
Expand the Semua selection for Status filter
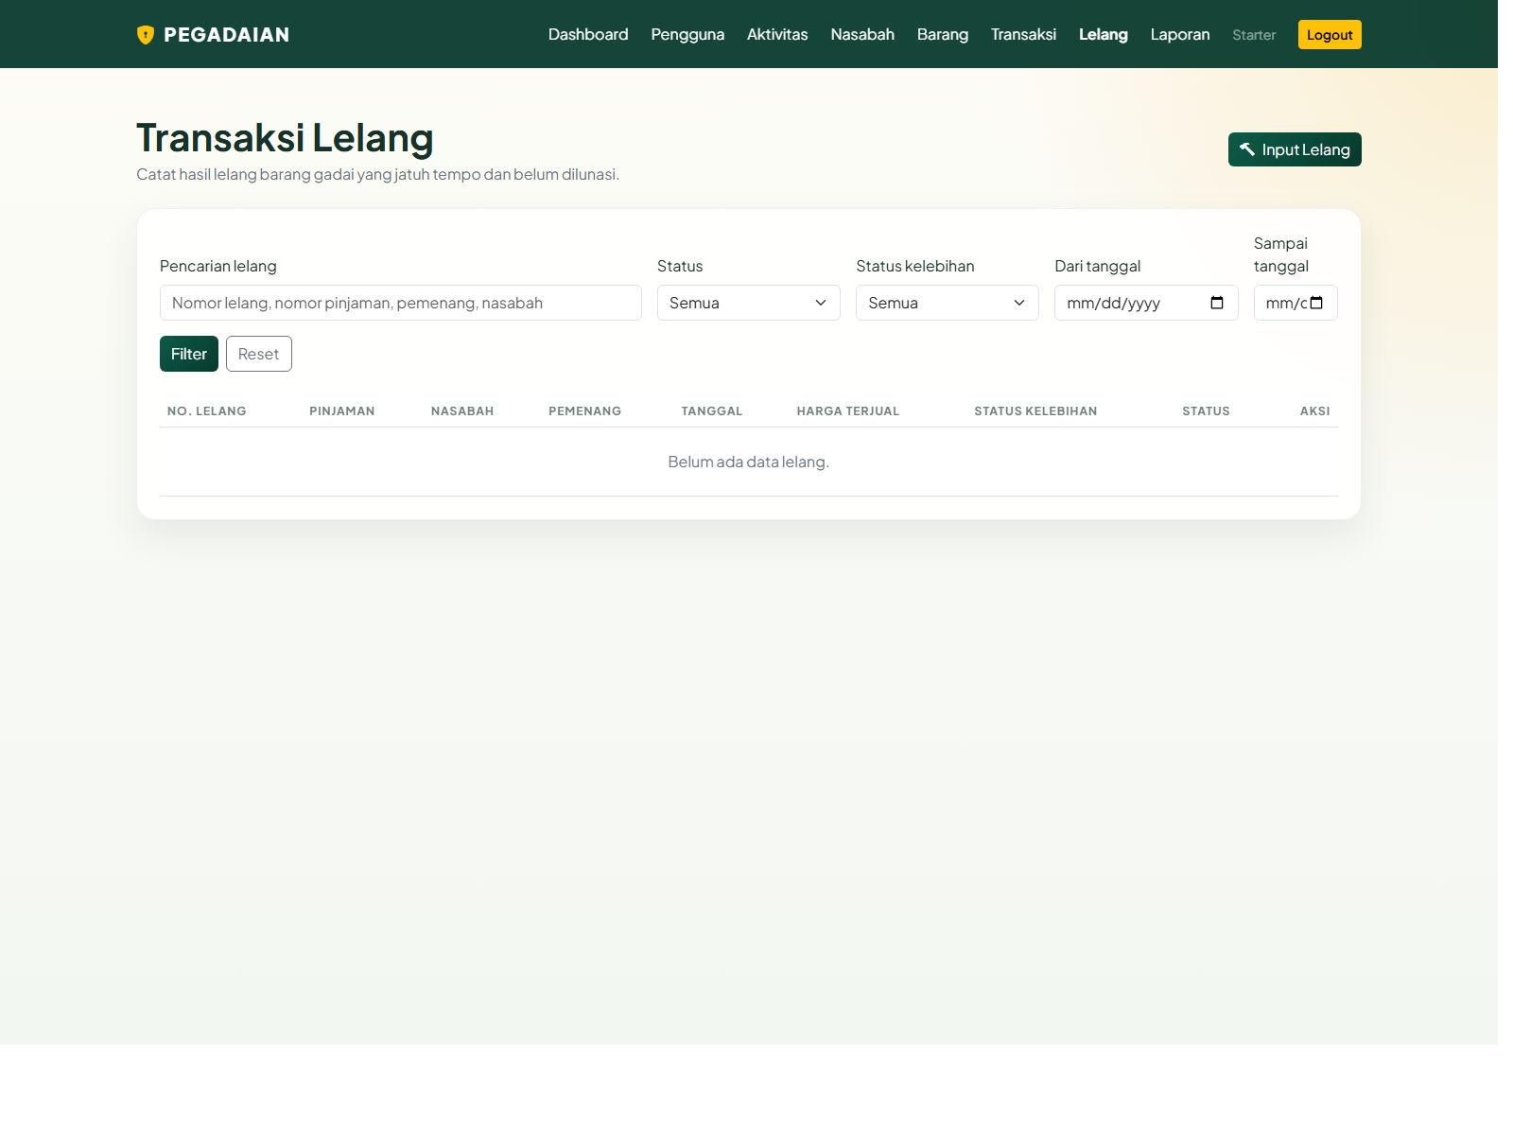(748, 303)
